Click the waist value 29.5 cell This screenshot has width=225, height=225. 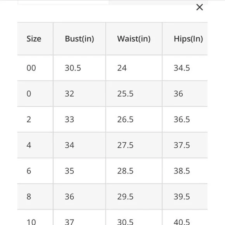click(134, 196)
